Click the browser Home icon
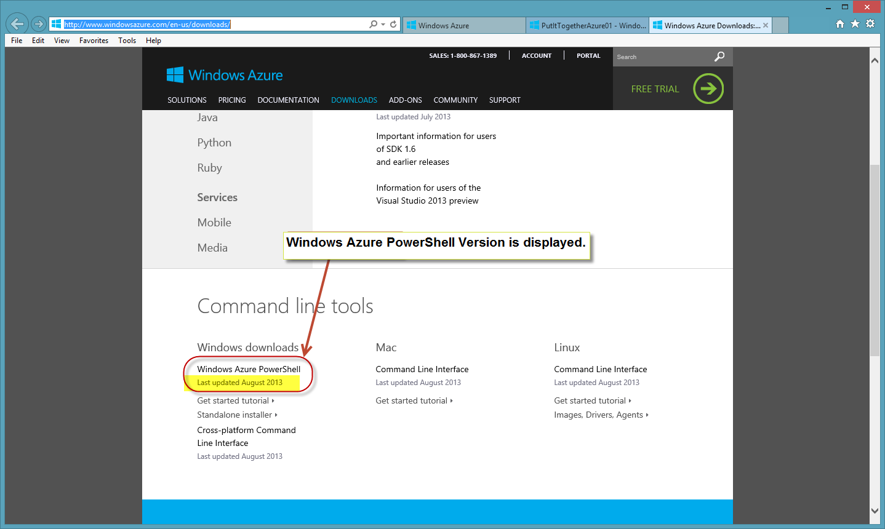Image resolution: width=885 pixels, height=529 pixels. click(840, 24)
